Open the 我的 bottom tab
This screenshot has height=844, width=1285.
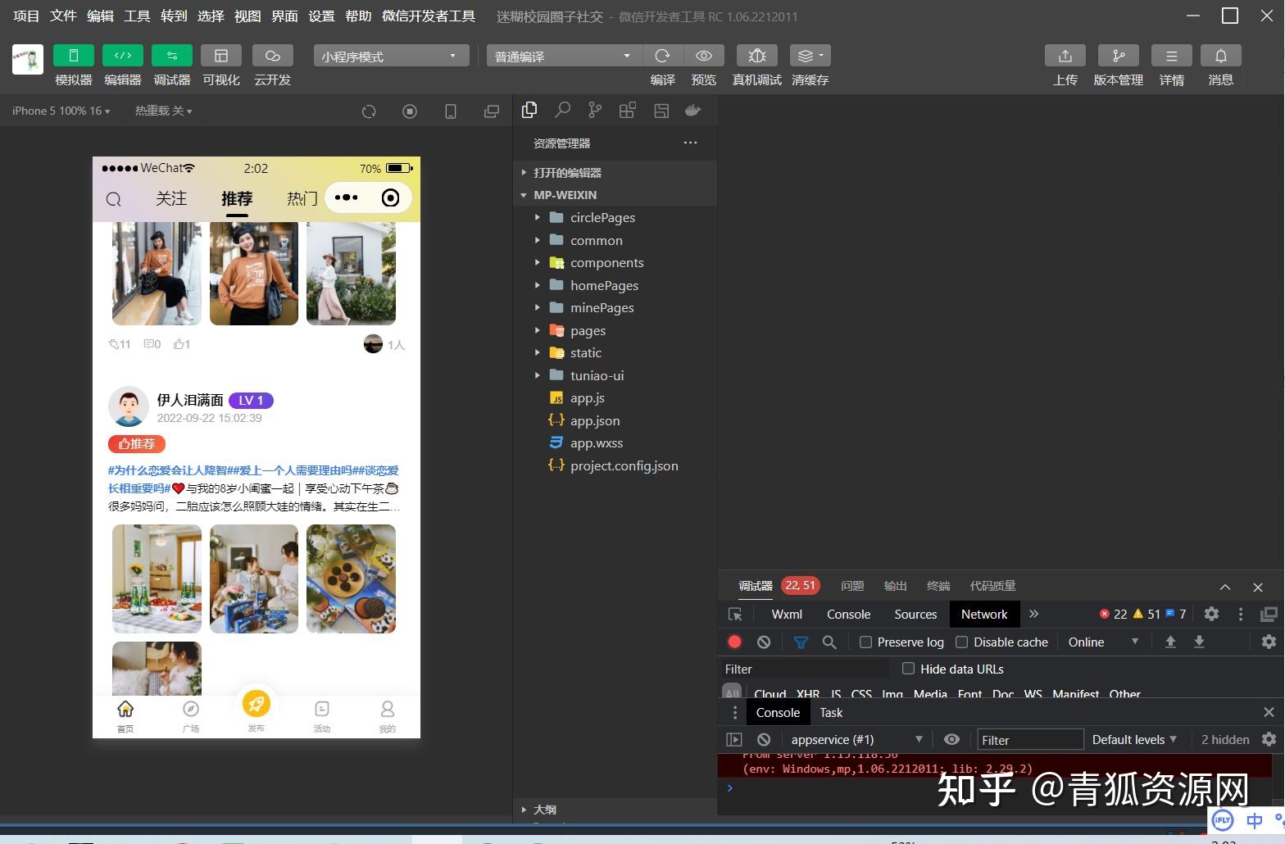(x=388, y=716)
